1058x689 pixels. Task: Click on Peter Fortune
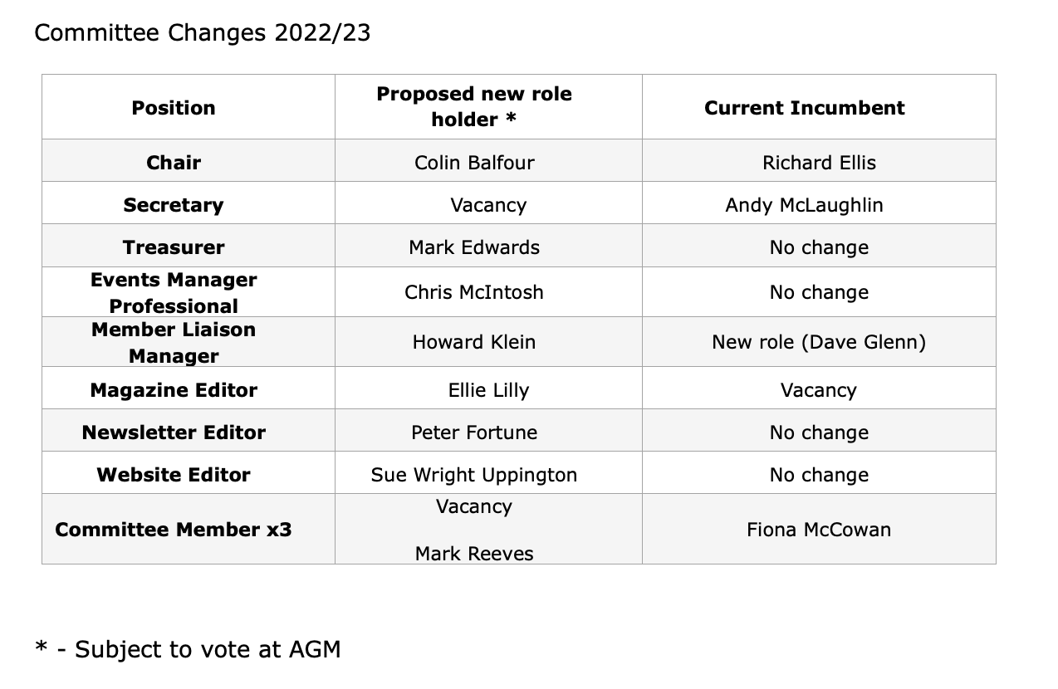(474, 432)
